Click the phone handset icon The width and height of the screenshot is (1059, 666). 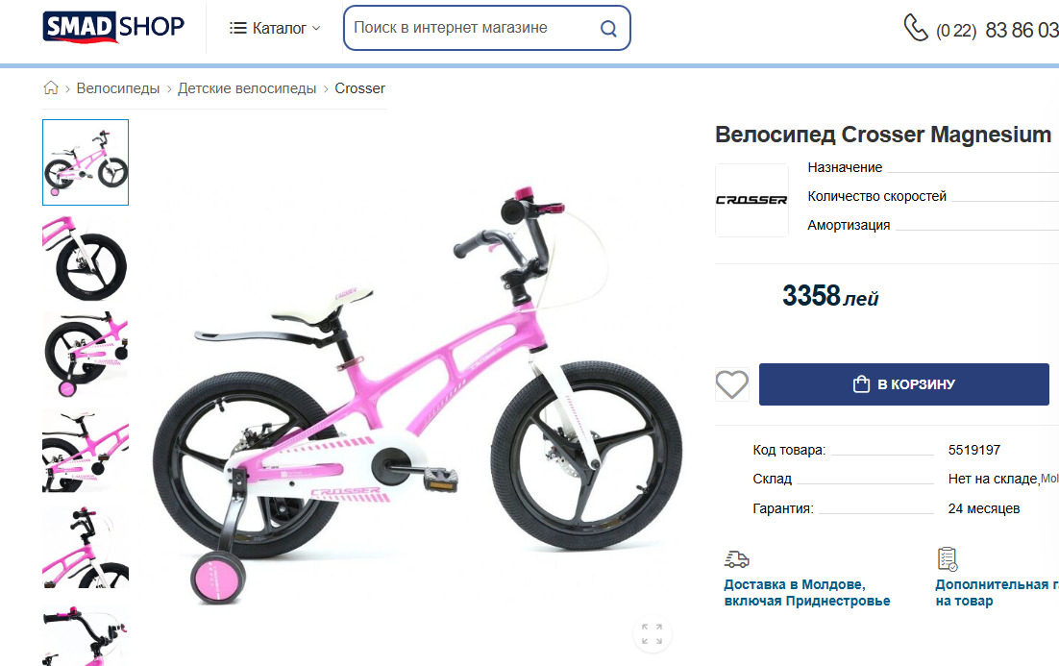click(915, 28)
